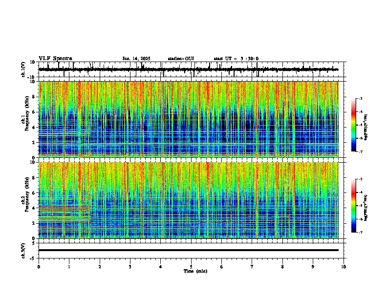Viewport: 387px width, 299px height.
Task: Click inside the ch.1 spectrogram plot
Action: 189,119
